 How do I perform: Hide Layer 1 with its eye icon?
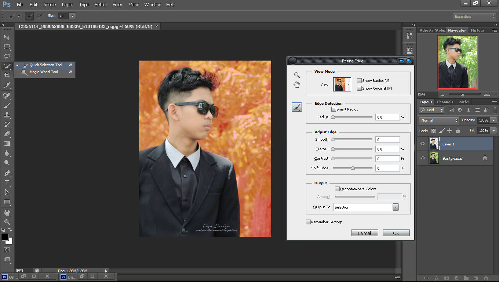(423, 144)
